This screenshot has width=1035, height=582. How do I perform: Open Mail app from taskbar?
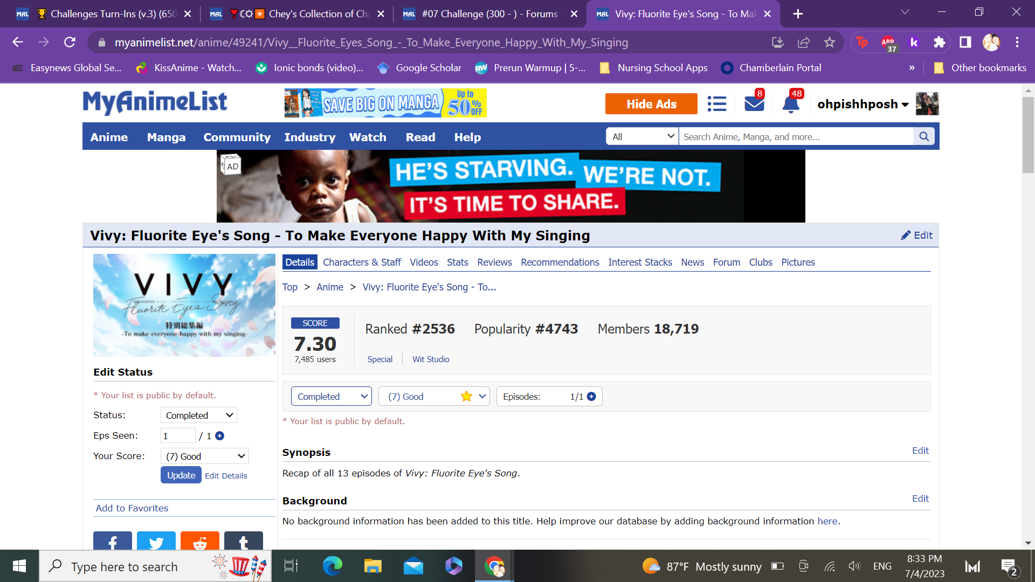coord(413,566)
